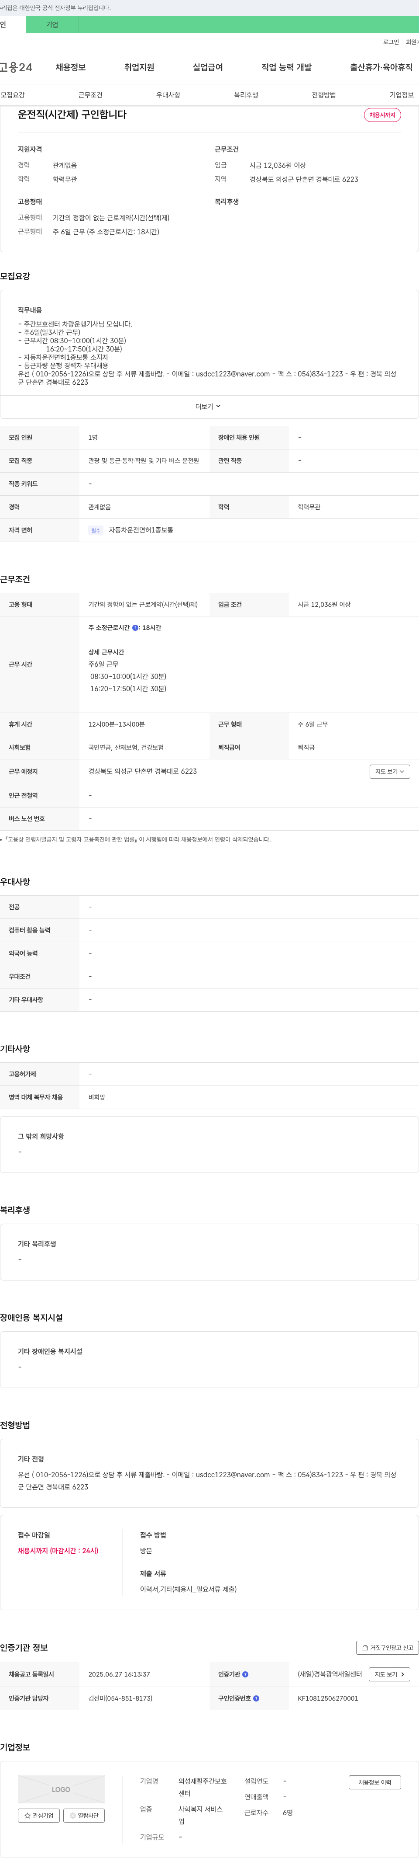Select workplace address 경상북도 의성군 단촌면 경북대로 6223 in 근무 예정지

click(x=143, y=771)
